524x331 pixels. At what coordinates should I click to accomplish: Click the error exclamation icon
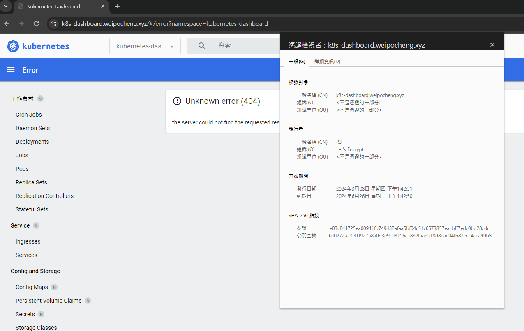[177, 101]
